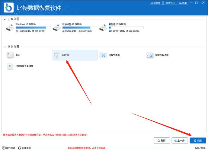Click the 官方网站 monitor icon
208x151 pixels.
point(4,148)
